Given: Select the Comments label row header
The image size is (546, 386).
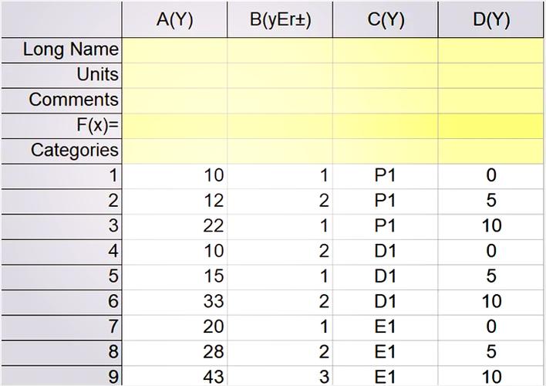Looking at the screenshot, I should point(60,100).
